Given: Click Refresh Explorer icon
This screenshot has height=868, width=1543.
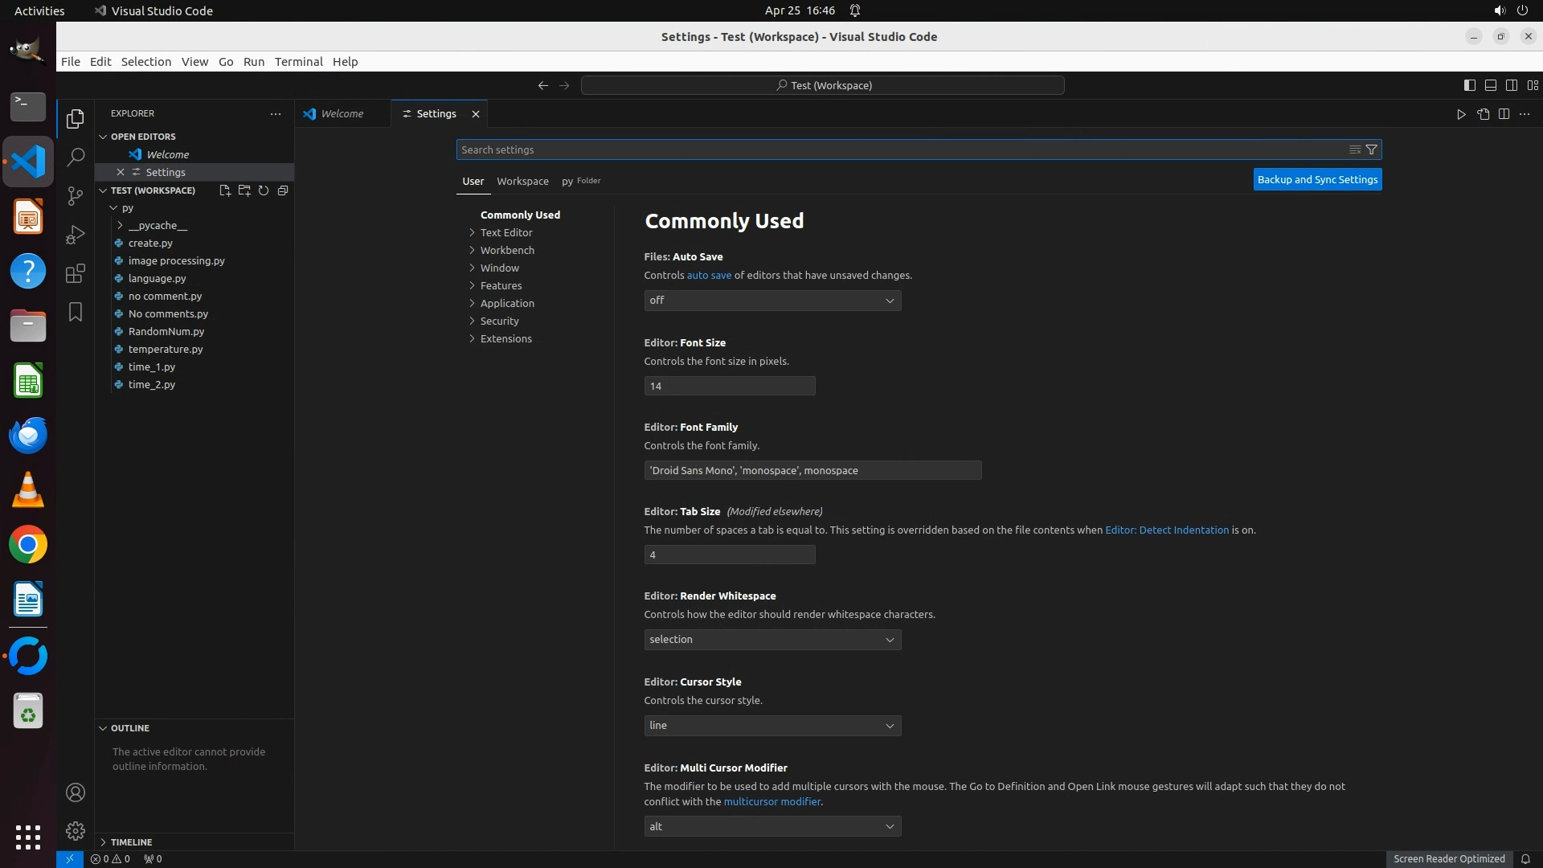Looking at the screenshot, I should (x=264, y=190).
